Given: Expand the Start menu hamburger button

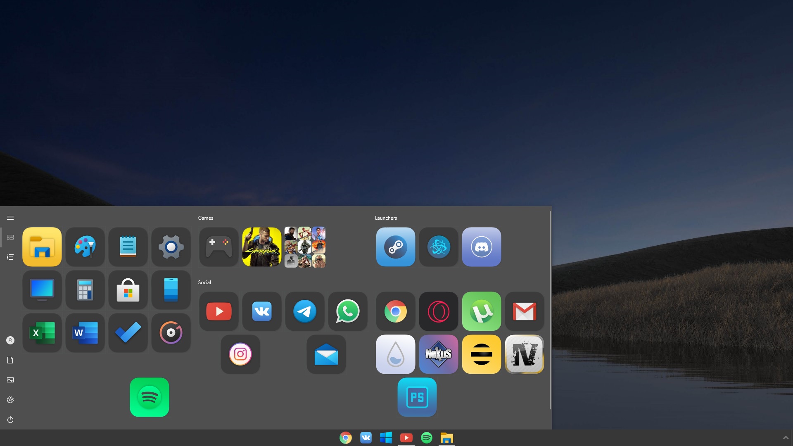Looking at the screenshot, I should [x=10, y=218].
